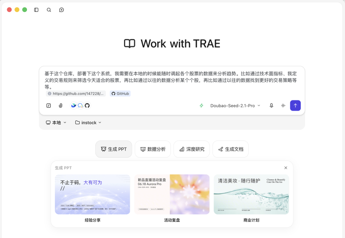This screenshot has width=345, height=238.
Task: Open the instock folder dropdown
Action: pyautogui.click(x=88, y=123)
